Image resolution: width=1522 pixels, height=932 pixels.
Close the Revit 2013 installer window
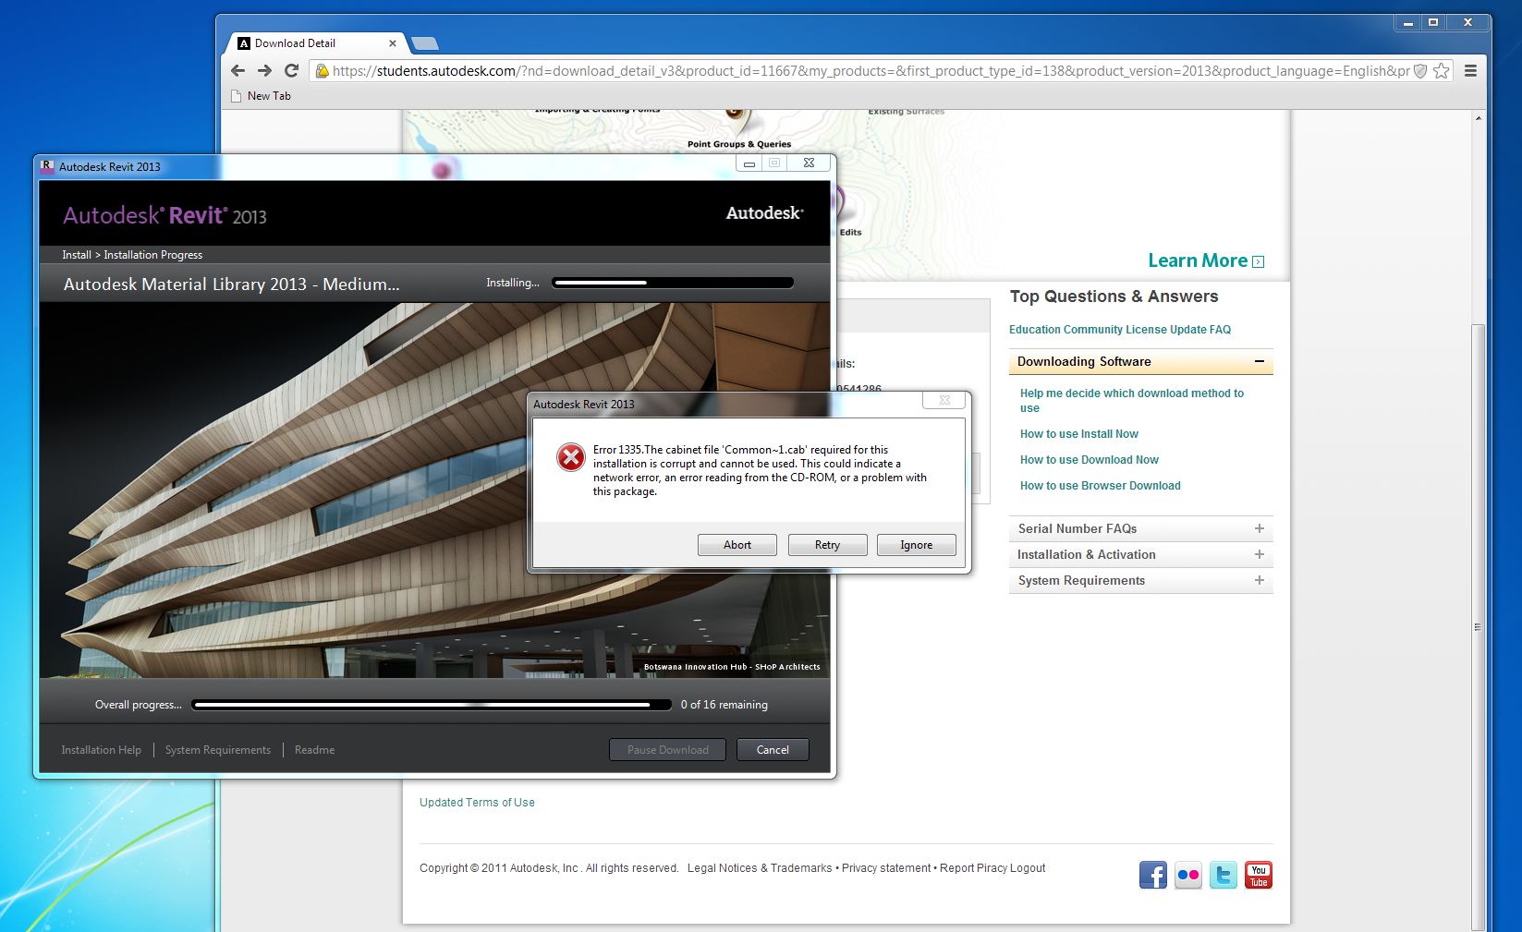pos(809,163)
